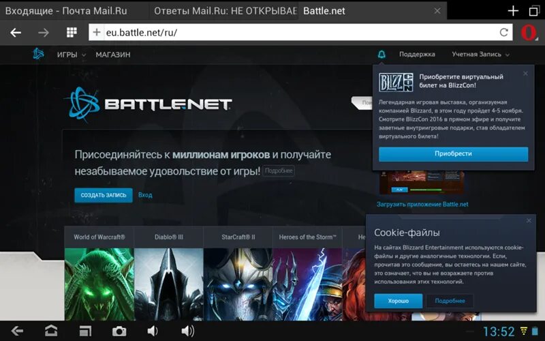Switch to Входящие - Почта Mail.Ru tab

pos(74,11)
